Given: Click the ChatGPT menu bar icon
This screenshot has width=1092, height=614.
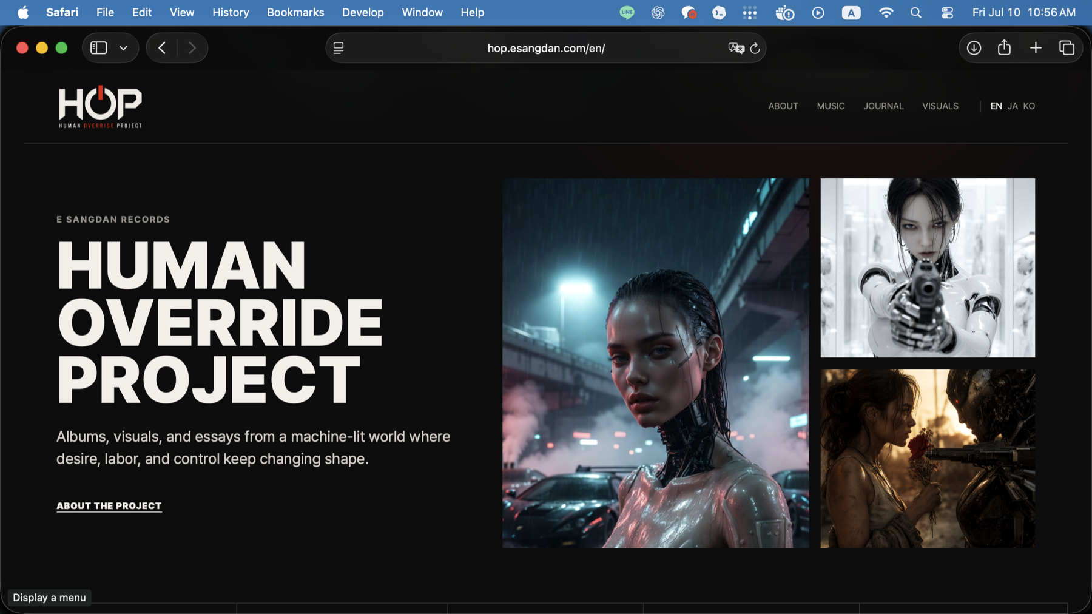Looking at the screenshot, I should 658,12.
